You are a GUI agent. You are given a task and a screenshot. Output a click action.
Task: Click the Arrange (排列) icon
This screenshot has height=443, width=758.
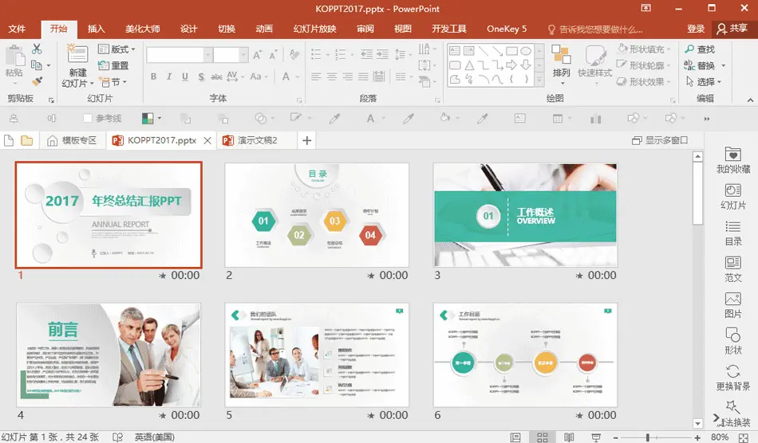coord(561,54)
